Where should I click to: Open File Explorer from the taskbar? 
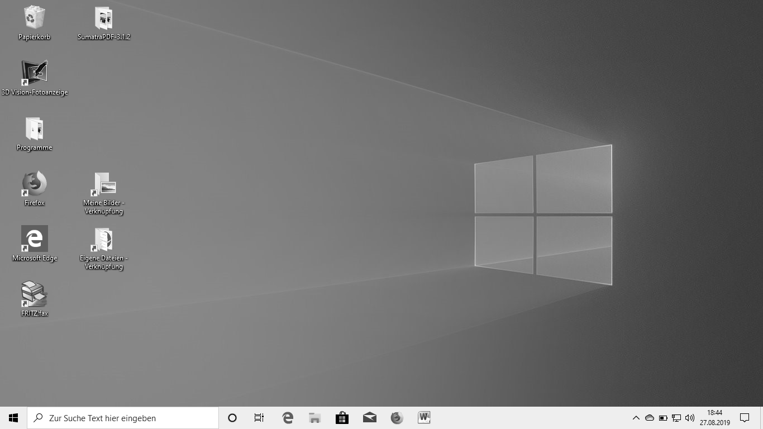(x=315, y=418)
